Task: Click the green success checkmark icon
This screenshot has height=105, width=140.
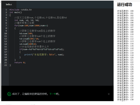Action: 9,94
